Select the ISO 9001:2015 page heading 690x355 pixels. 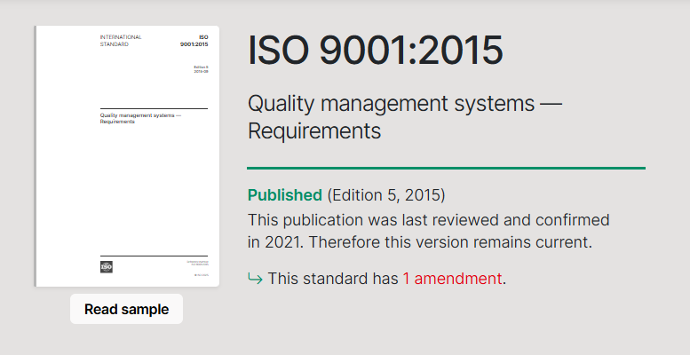point(376,50)
